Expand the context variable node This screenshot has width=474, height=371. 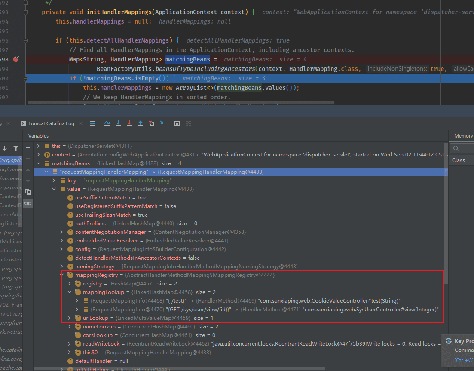coord(38,154)
